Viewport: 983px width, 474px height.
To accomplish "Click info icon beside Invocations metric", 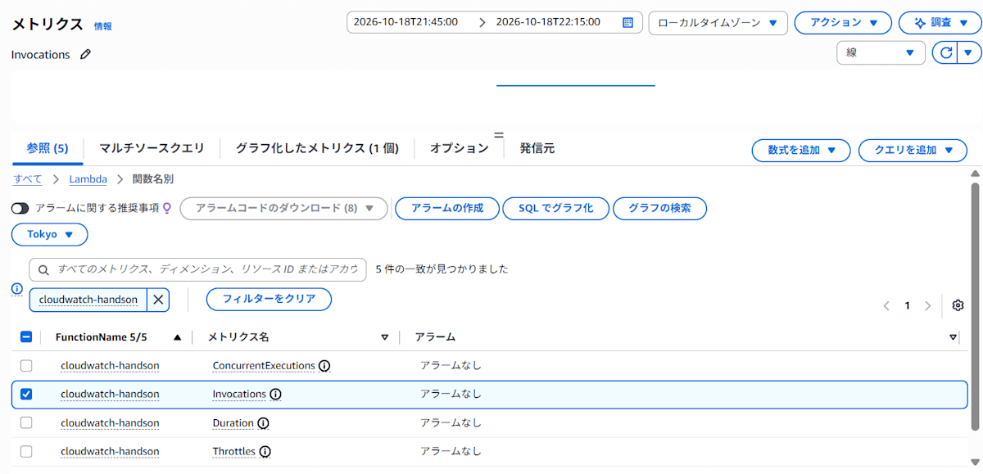I will pyautogui.click(x=275, y=395).
